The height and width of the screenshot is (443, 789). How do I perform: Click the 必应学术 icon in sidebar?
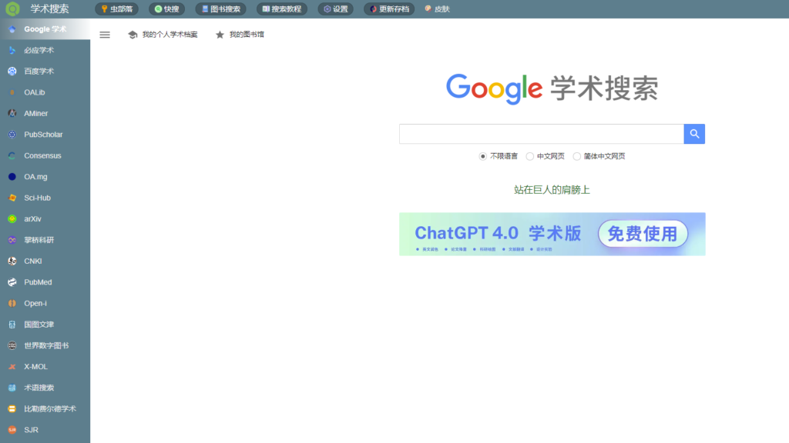(12, 50)
